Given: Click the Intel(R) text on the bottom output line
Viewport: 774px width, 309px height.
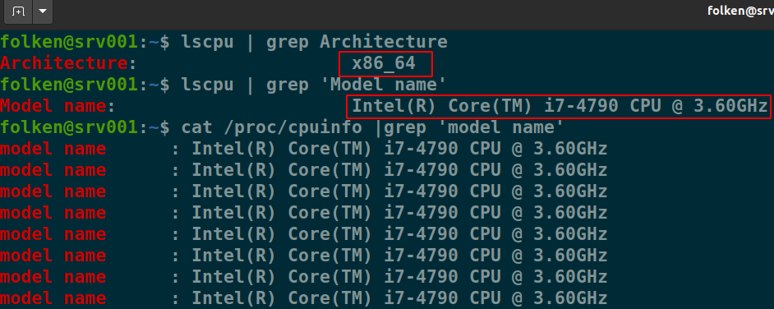Looking at the screenshot, I should [x=233, y=298].
